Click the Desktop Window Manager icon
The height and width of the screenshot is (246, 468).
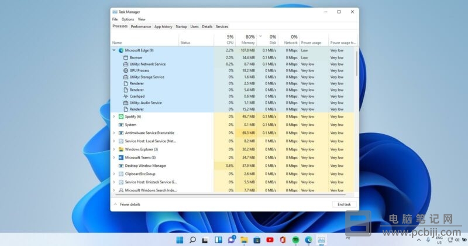pos(121,166)
